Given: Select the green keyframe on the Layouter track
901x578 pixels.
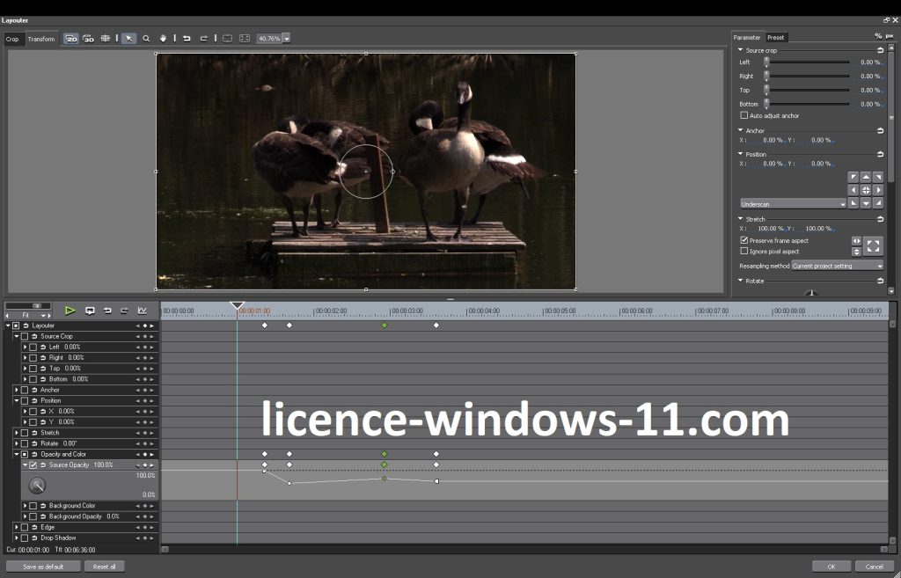Looking at the screenshot, I should click(384, 326).
